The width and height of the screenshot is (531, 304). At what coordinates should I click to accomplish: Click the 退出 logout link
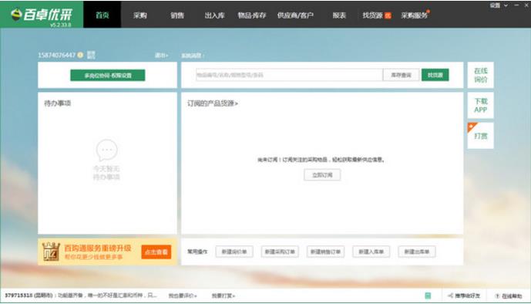pos(161,56)
